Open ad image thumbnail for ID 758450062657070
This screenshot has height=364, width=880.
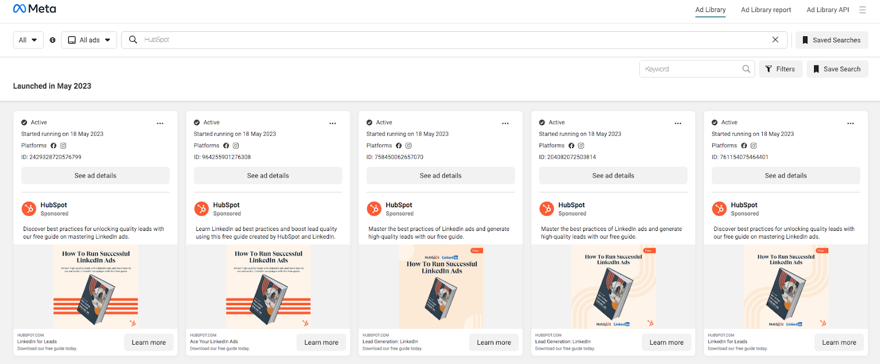pos(441,286)
